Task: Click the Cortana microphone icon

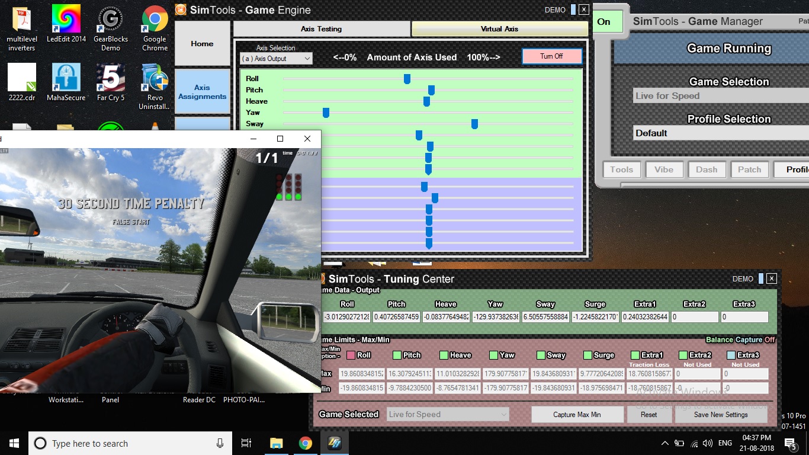Action: [x=220, y=443]
